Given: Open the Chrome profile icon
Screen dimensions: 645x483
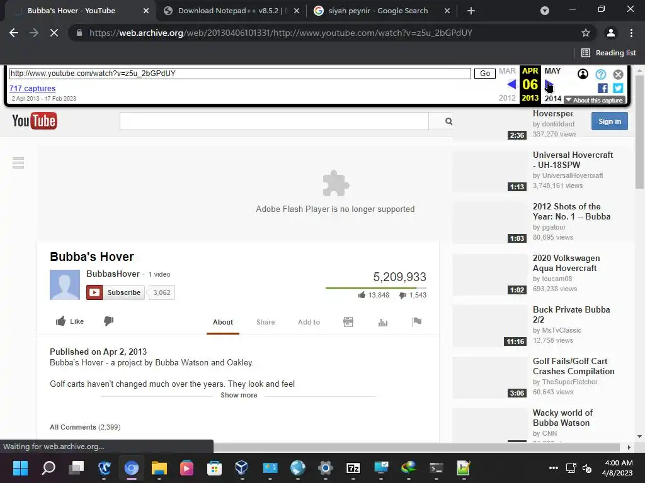Looking at the screenshot, I should coord(611,33).
